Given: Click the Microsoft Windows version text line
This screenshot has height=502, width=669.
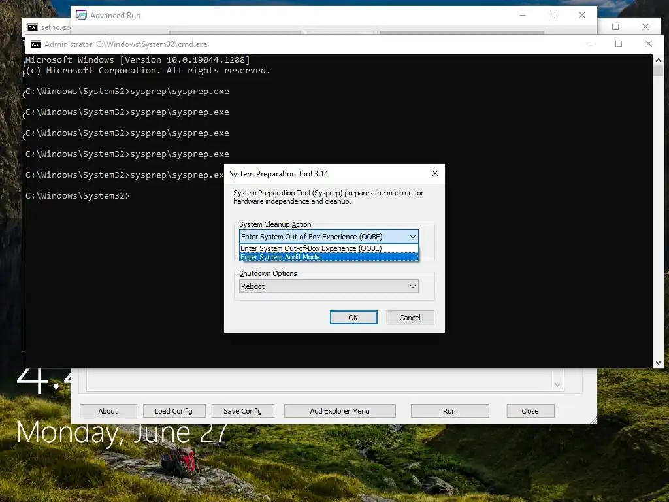Looking at the screenshot, I should coord(137,59).
